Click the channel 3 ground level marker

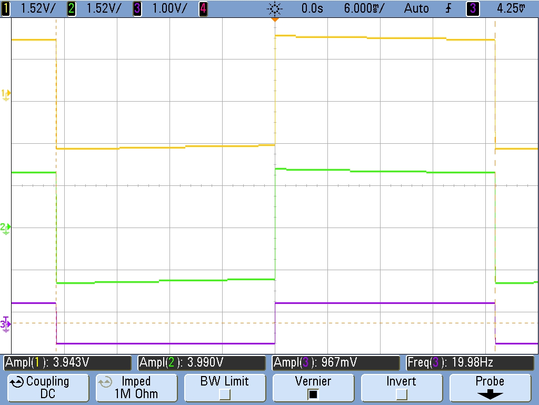pos(5,324)
